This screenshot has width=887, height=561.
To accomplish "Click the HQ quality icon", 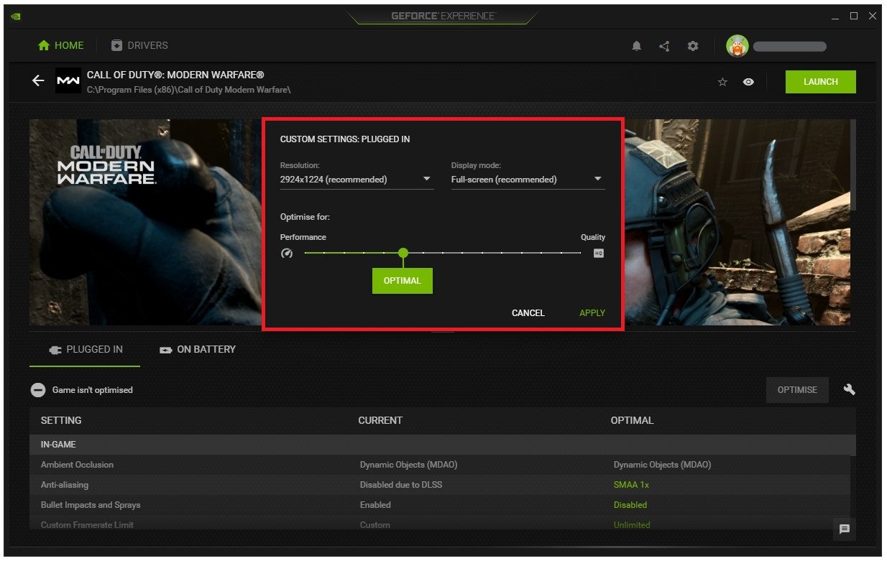I will point(598,254).
